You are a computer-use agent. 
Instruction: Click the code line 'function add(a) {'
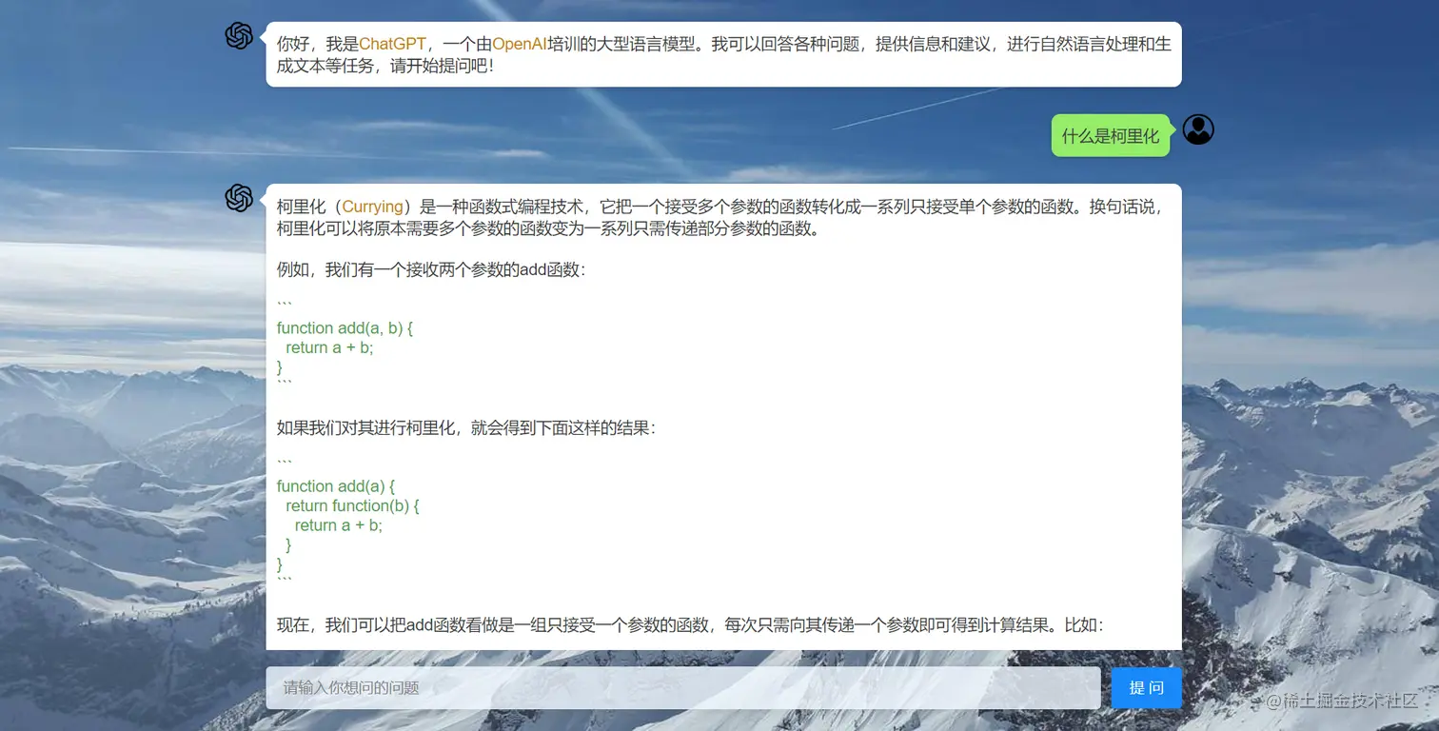tap(335, 485)
